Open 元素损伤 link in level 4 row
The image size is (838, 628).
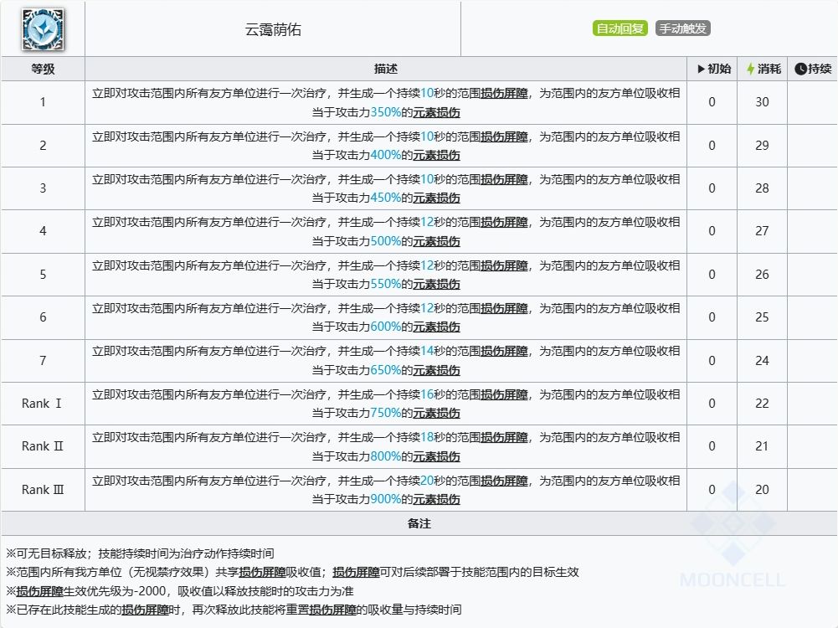tap(436, 241)
